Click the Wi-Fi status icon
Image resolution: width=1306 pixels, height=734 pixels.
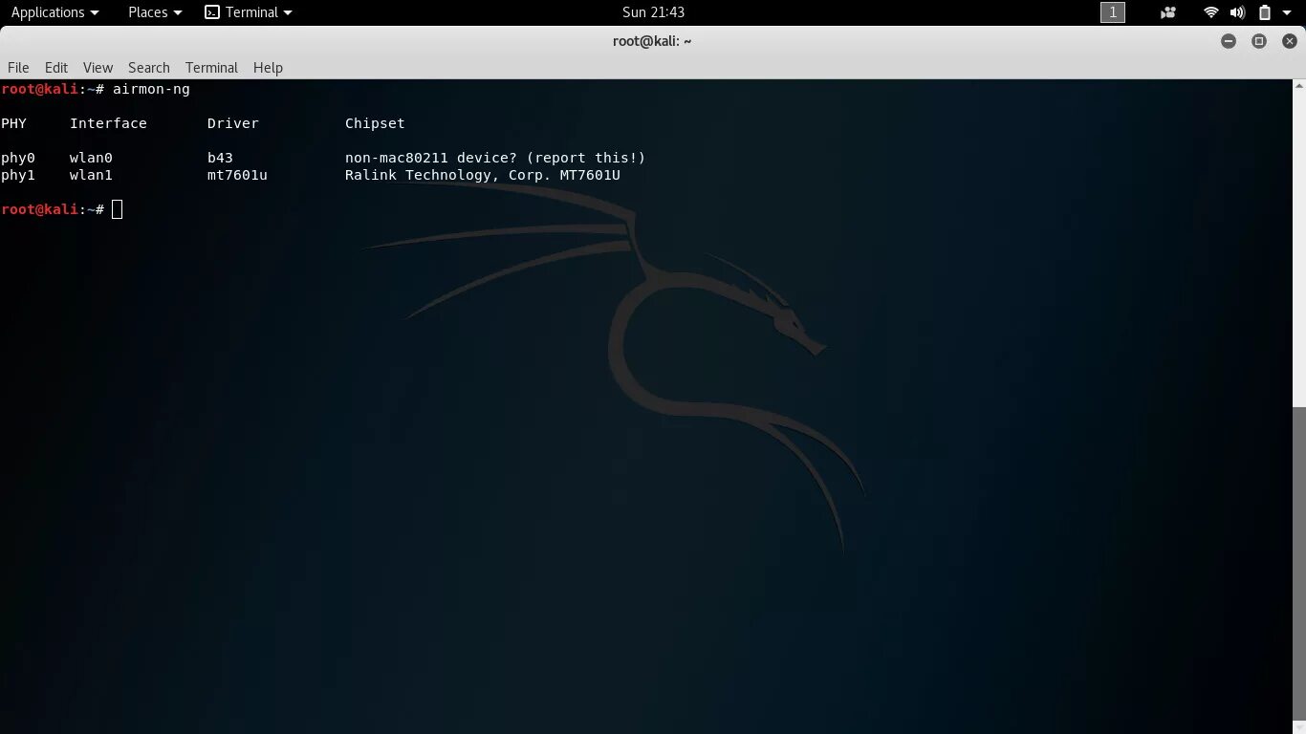(x=1211, y=12)
